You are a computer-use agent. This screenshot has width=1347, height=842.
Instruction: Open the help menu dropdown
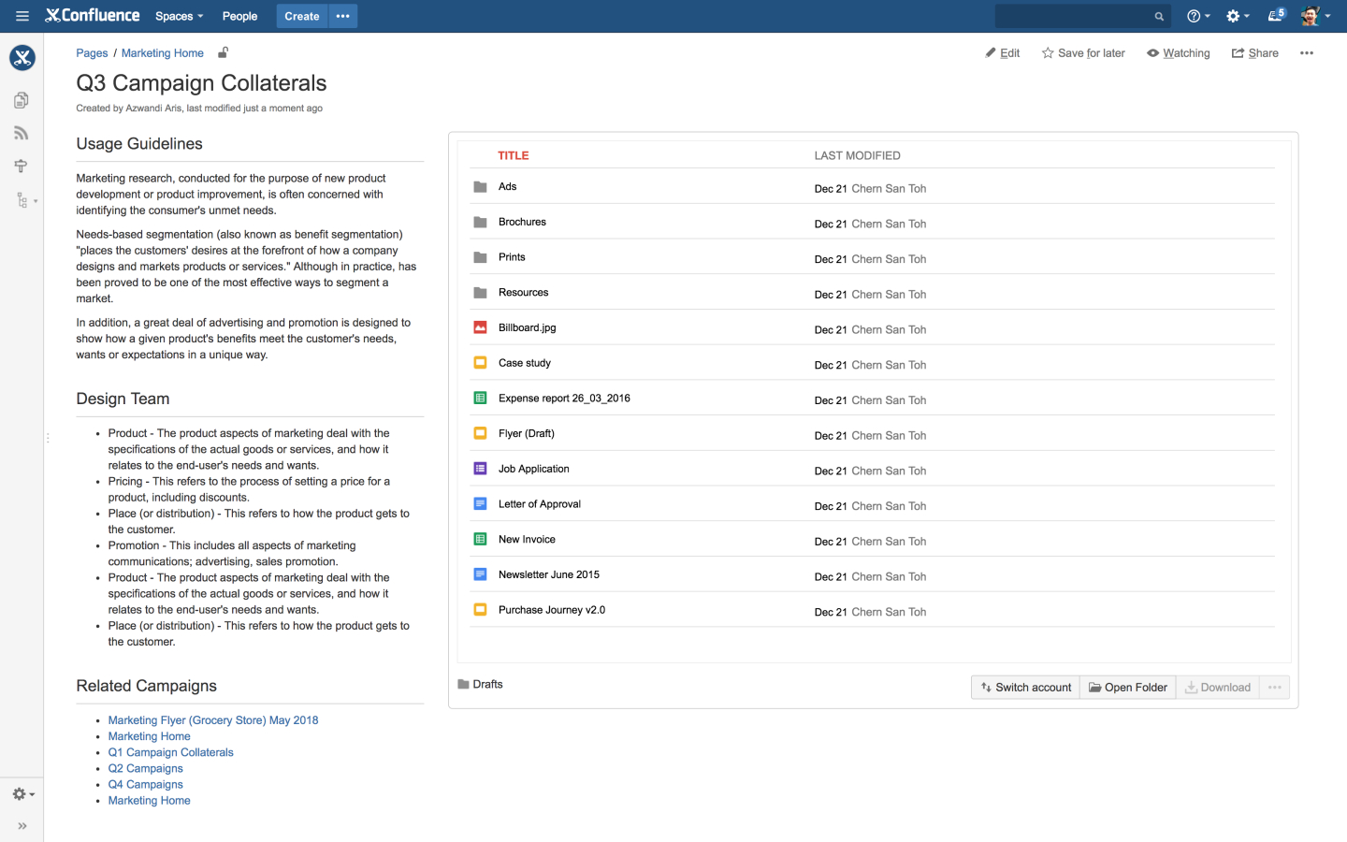coord(1198,16)
